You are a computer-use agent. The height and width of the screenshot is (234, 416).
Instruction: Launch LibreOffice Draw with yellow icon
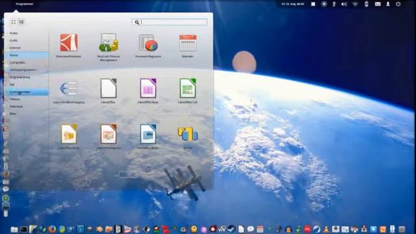click(69, 136)
